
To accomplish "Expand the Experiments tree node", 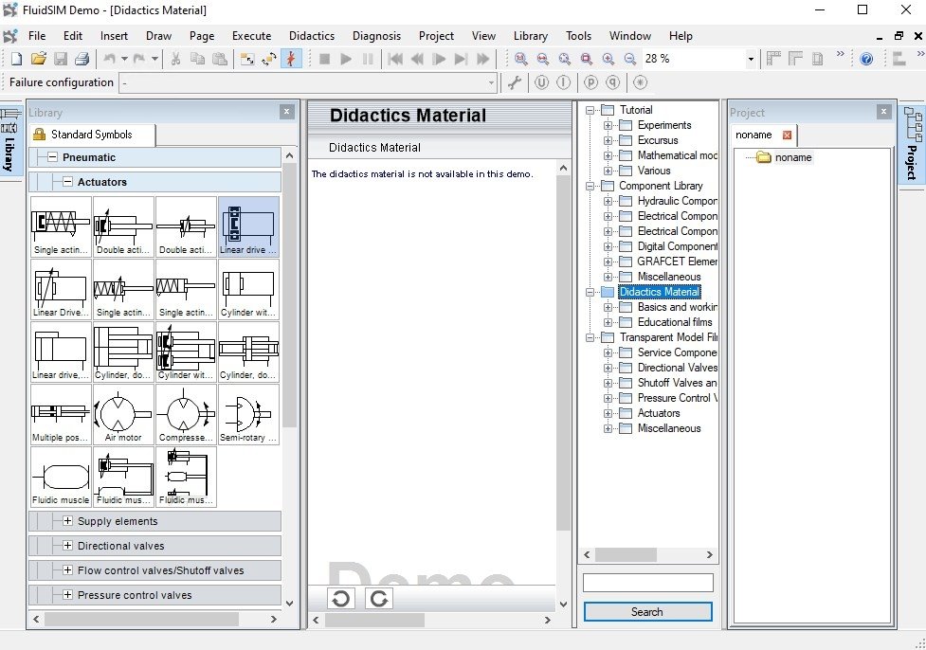I will pyautogui.click(x=608, y=125).
